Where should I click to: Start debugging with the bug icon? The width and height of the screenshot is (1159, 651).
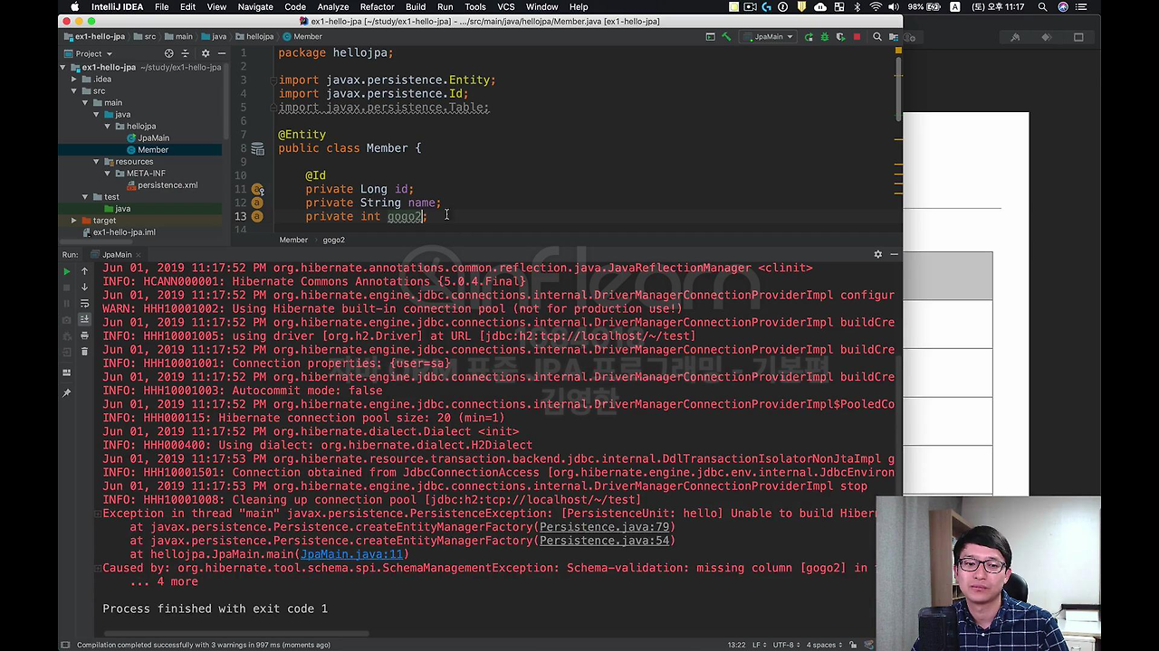tap(824, 37)
